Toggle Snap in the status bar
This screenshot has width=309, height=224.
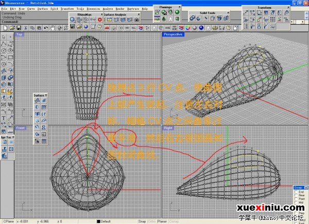[x=142, y=221]
